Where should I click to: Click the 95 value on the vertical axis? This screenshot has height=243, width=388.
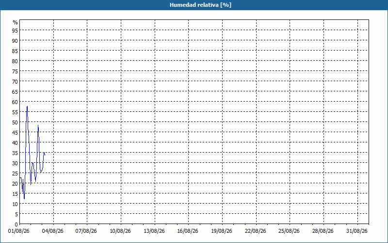click(x=15, y=31)
